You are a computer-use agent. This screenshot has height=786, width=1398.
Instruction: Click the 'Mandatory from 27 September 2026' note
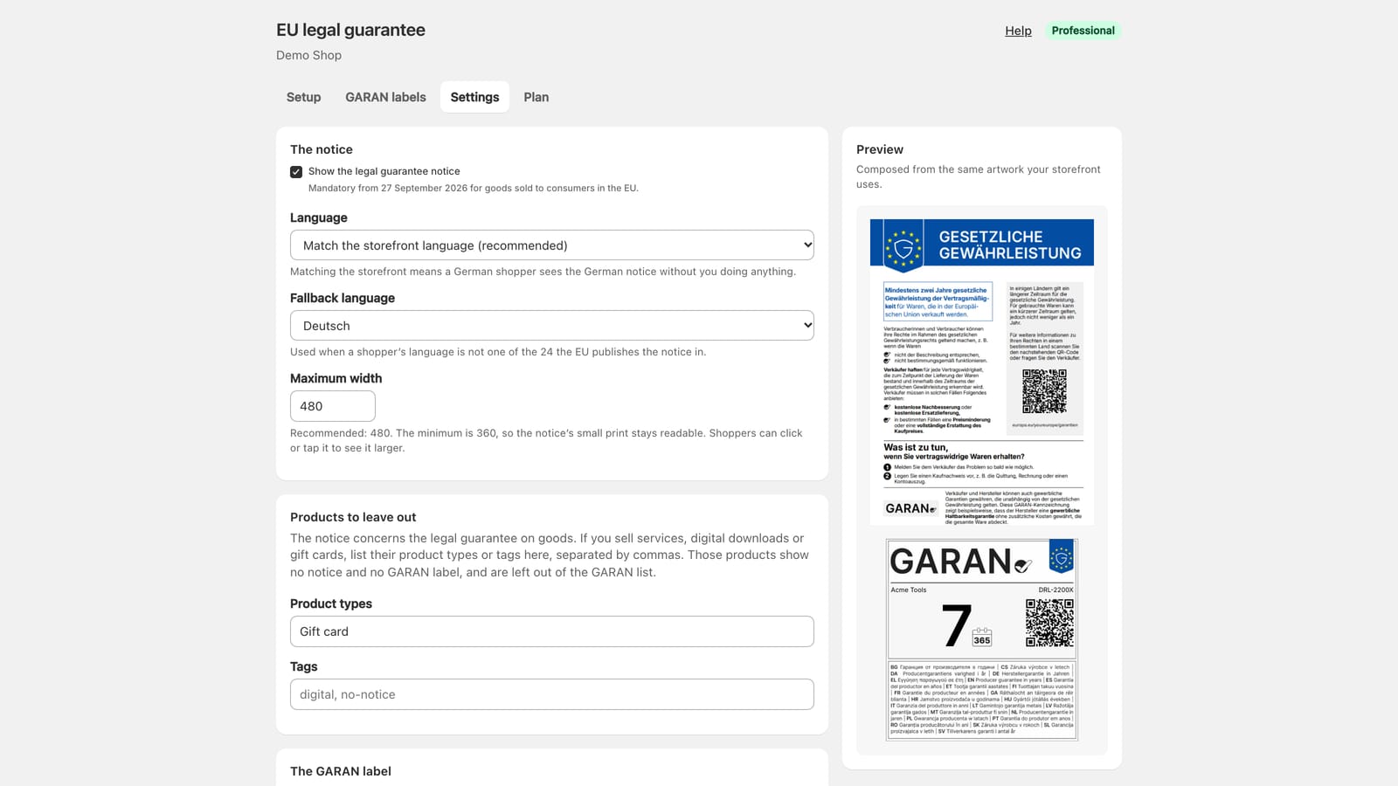click(x=474, y=188)
